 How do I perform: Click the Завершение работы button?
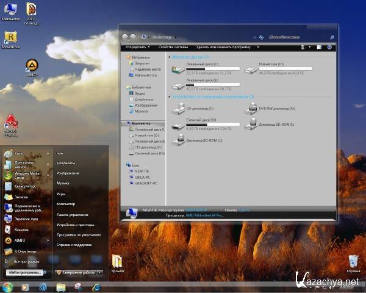coord(75,272)
